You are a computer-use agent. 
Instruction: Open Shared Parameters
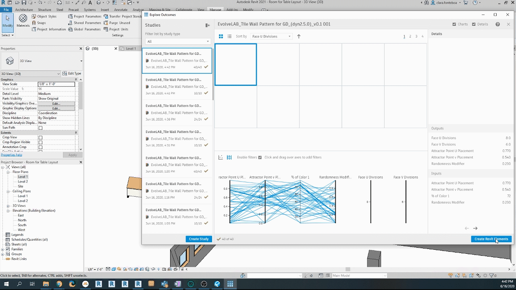point(84,23)
